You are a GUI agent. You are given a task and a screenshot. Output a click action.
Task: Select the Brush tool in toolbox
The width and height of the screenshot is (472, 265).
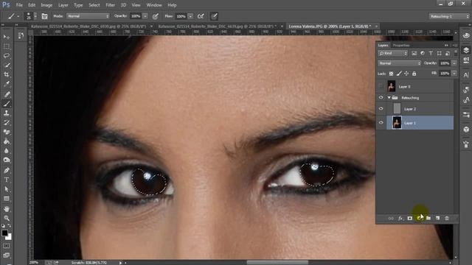[7, 104]
